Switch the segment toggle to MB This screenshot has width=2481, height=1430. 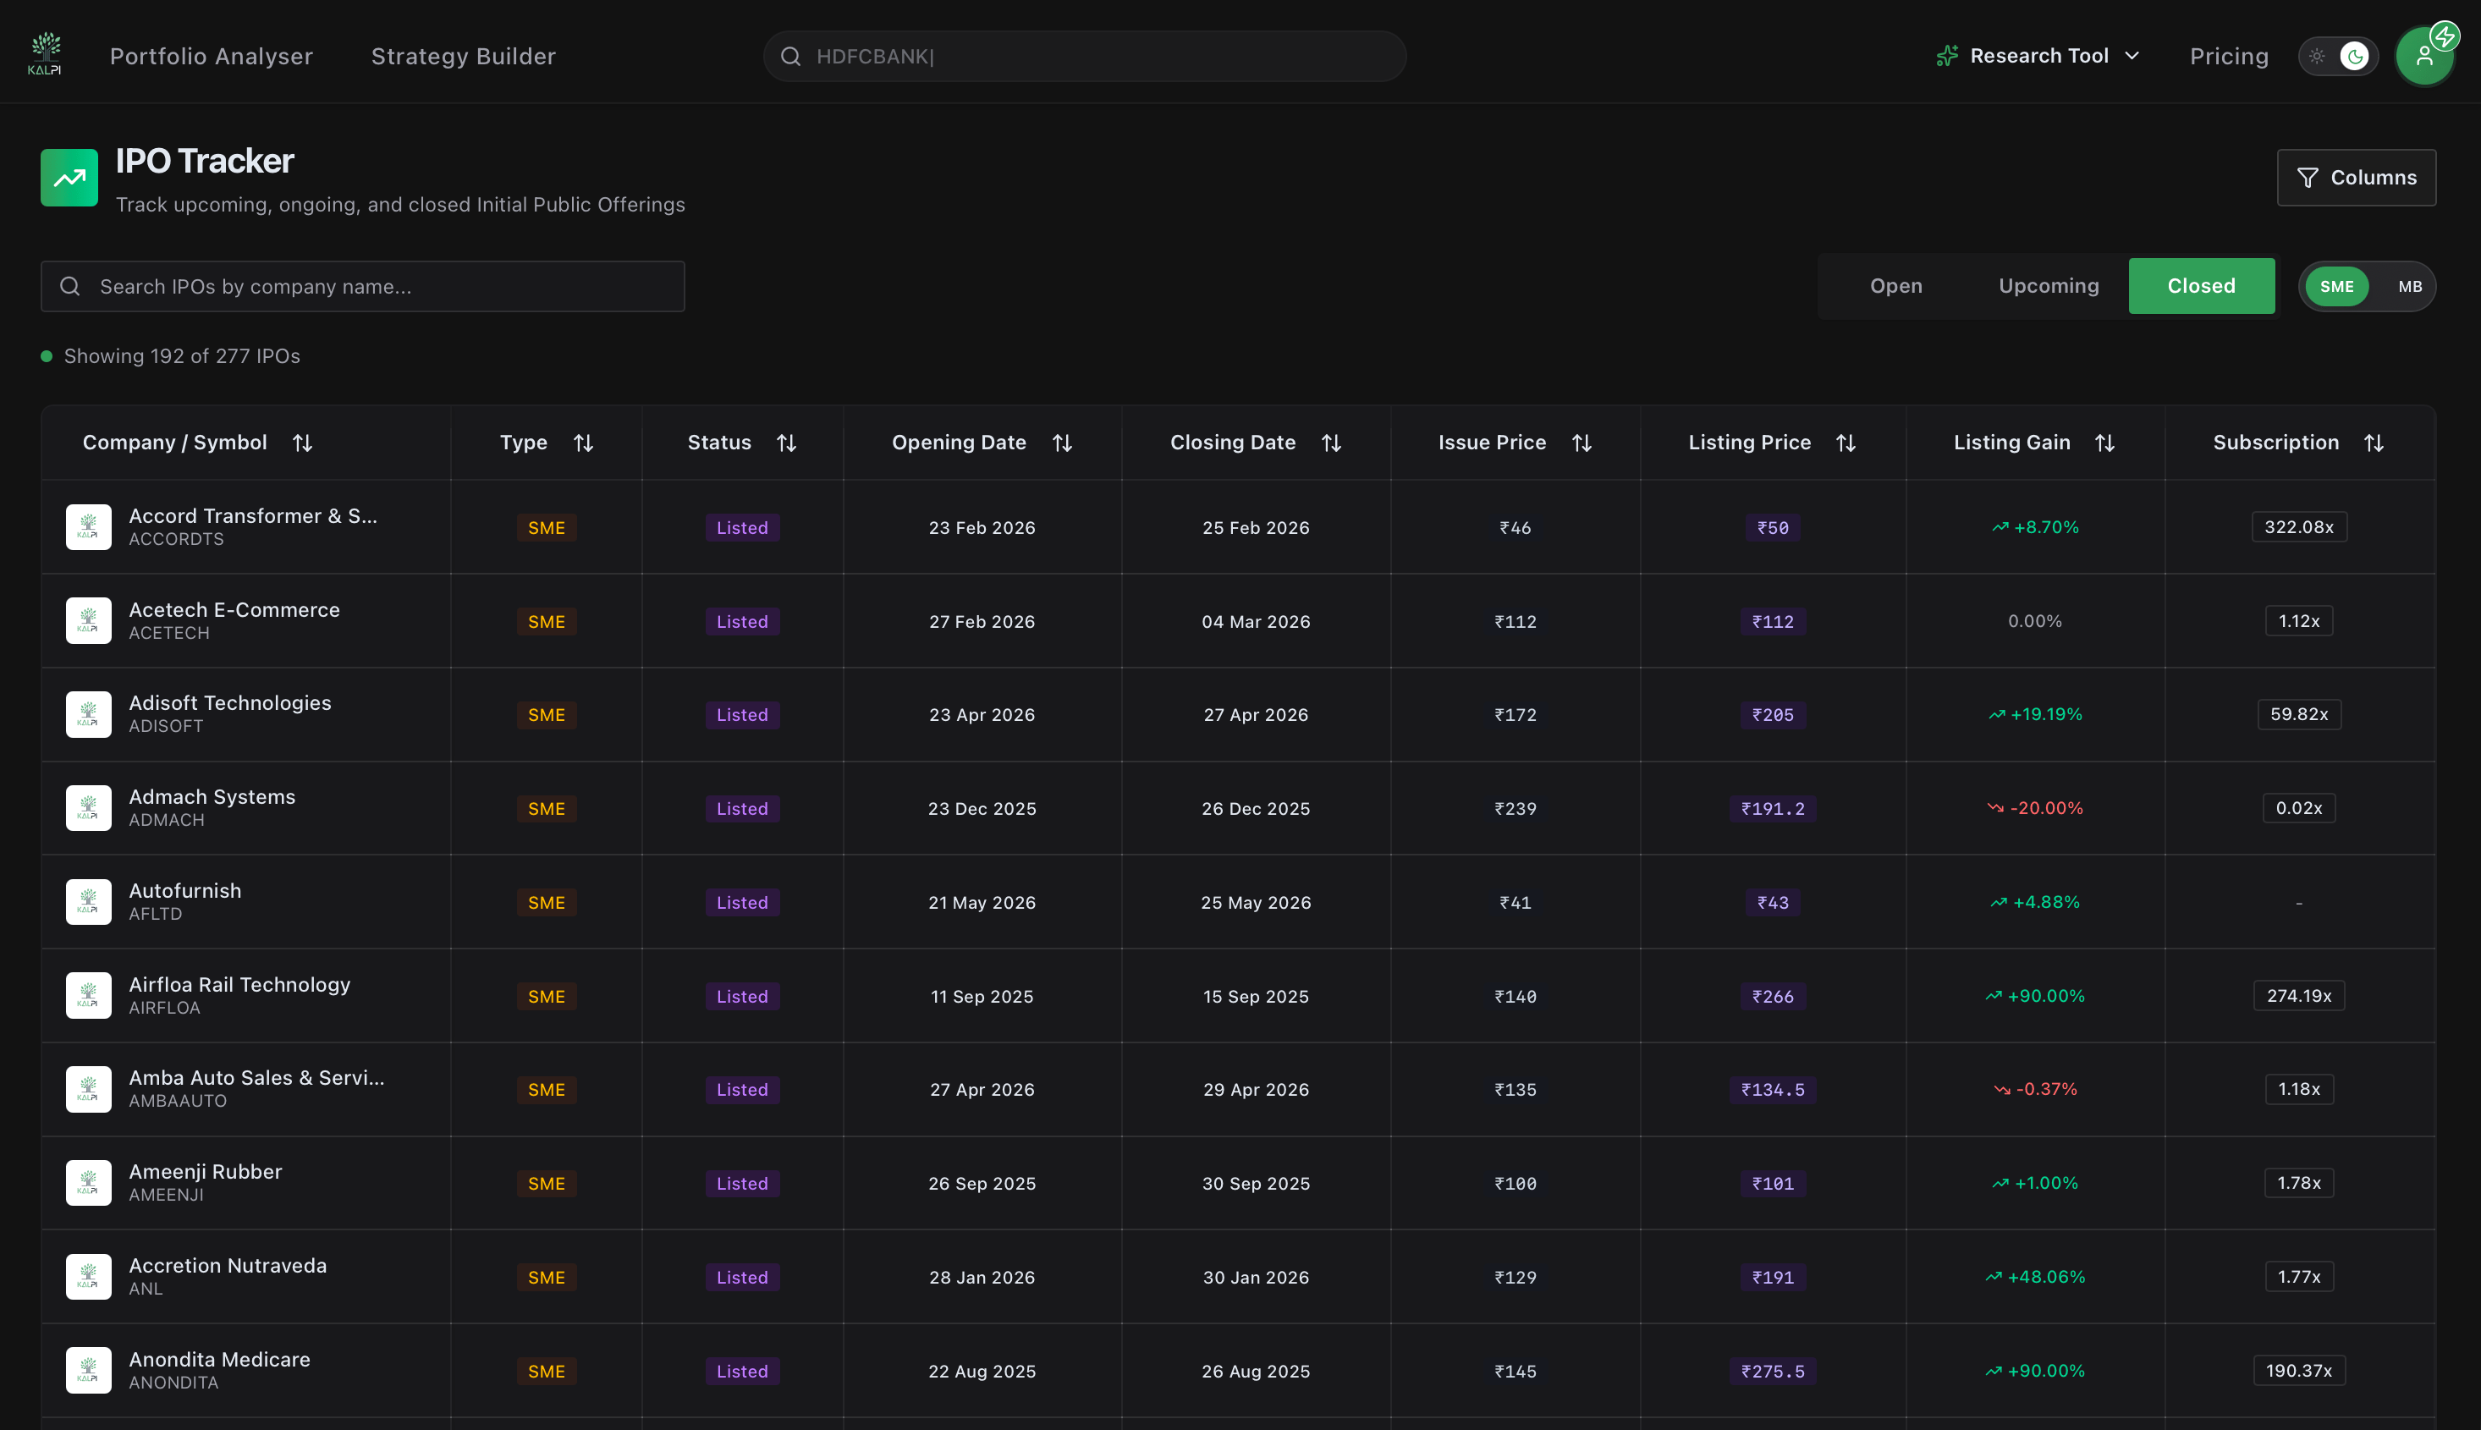click(x=2409, y=287)
